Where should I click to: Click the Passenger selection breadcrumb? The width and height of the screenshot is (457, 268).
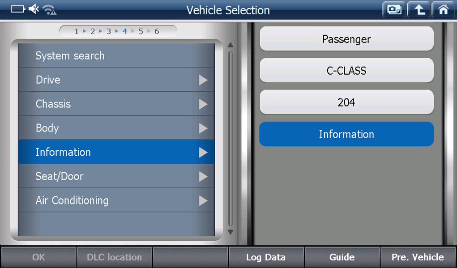click(346, 39)
